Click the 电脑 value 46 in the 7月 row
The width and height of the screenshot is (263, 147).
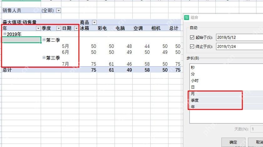(x=129, y=64)
